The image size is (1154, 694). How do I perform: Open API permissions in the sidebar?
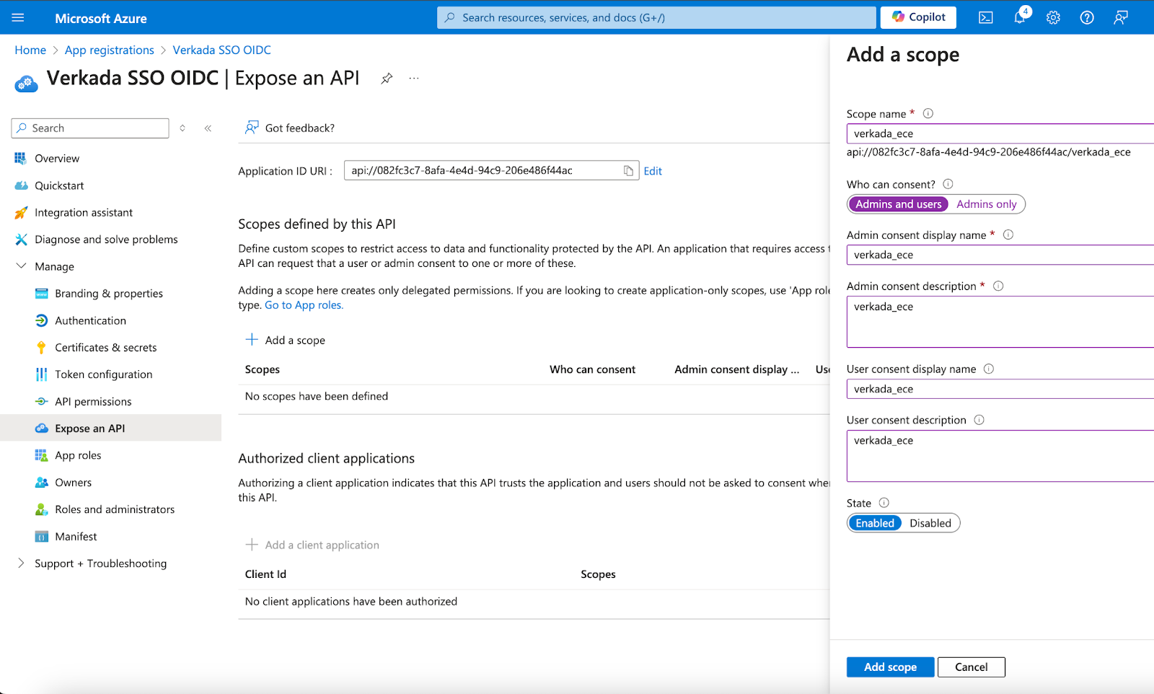click(93, 402)
